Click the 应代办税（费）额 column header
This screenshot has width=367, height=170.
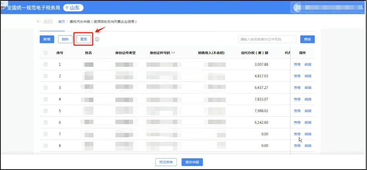tap(254, 53)
